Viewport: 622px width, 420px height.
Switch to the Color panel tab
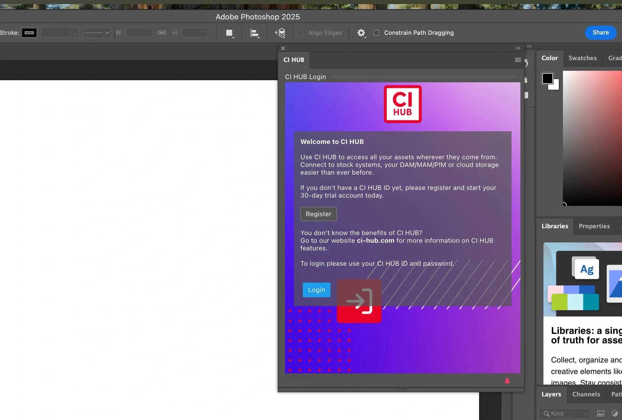pyautogui.click(x=550, y=58)
